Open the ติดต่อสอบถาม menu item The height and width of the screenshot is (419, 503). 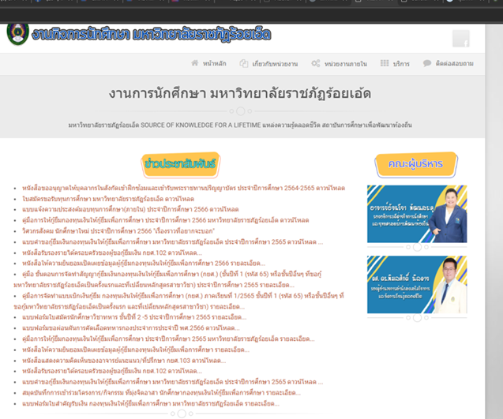coord(454,63)
